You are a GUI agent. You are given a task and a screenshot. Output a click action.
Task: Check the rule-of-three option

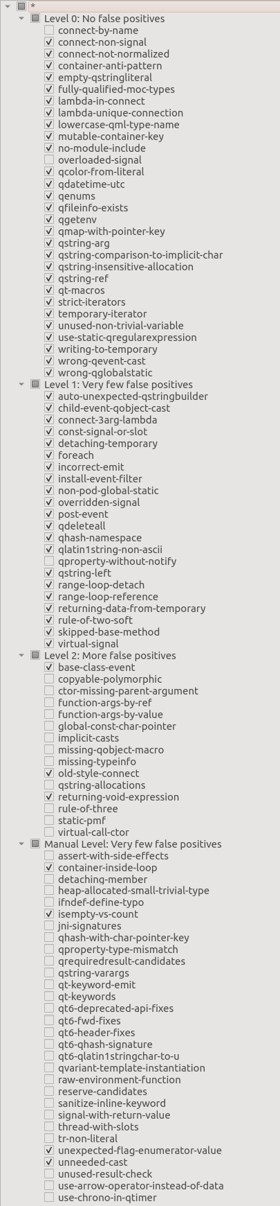[49, 808]
